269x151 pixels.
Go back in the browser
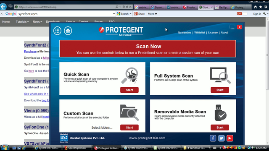[3, 7]
